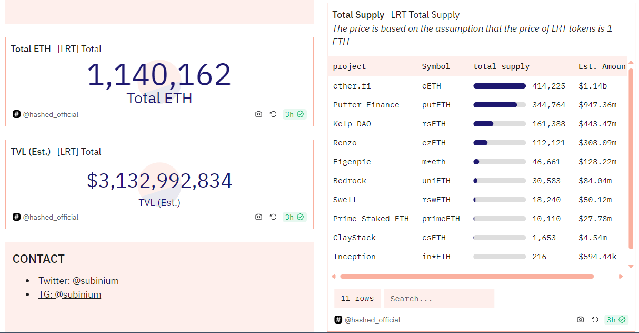Open the TVL (Est.) title link
Image resolution: width=639 pixels, height=333 pixels.
click(x=31, y=152)
